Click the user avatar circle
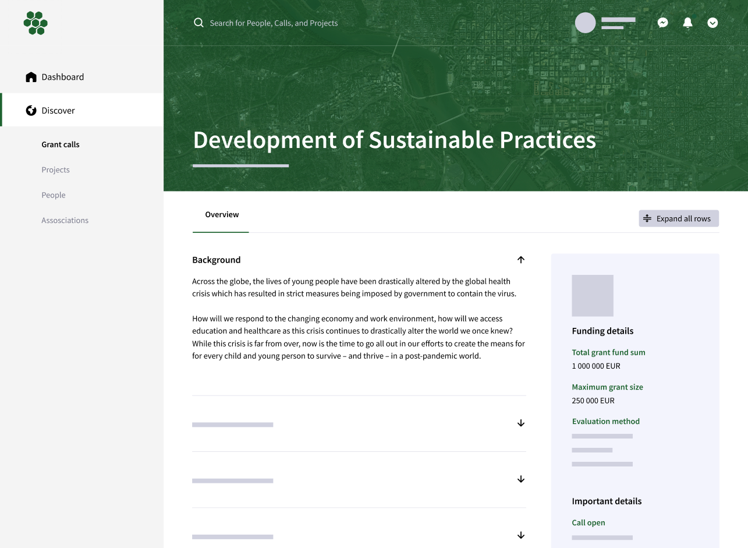Image resolution: width=748 pixels, height=548 pixels. point(585,23)
